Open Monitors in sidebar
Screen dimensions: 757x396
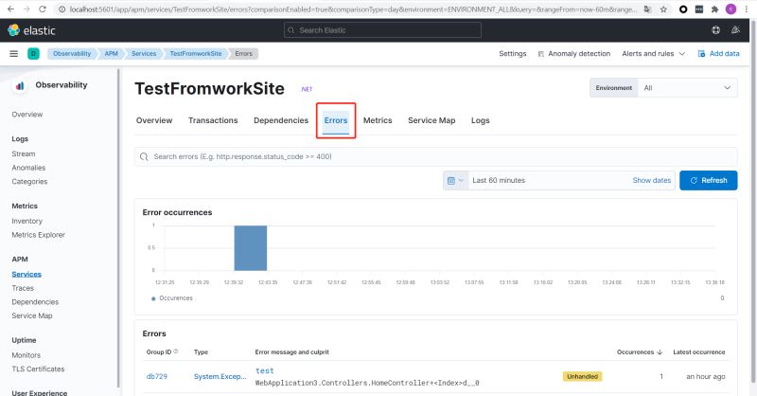26,355
